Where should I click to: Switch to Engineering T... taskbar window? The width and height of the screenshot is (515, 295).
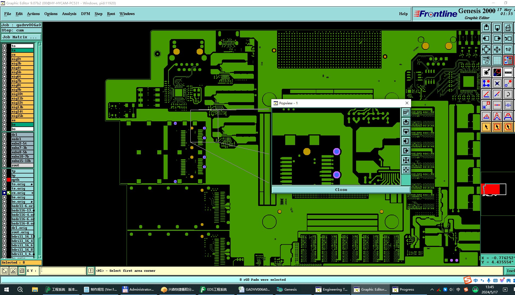pyautogui.click(x=332, y=290)
